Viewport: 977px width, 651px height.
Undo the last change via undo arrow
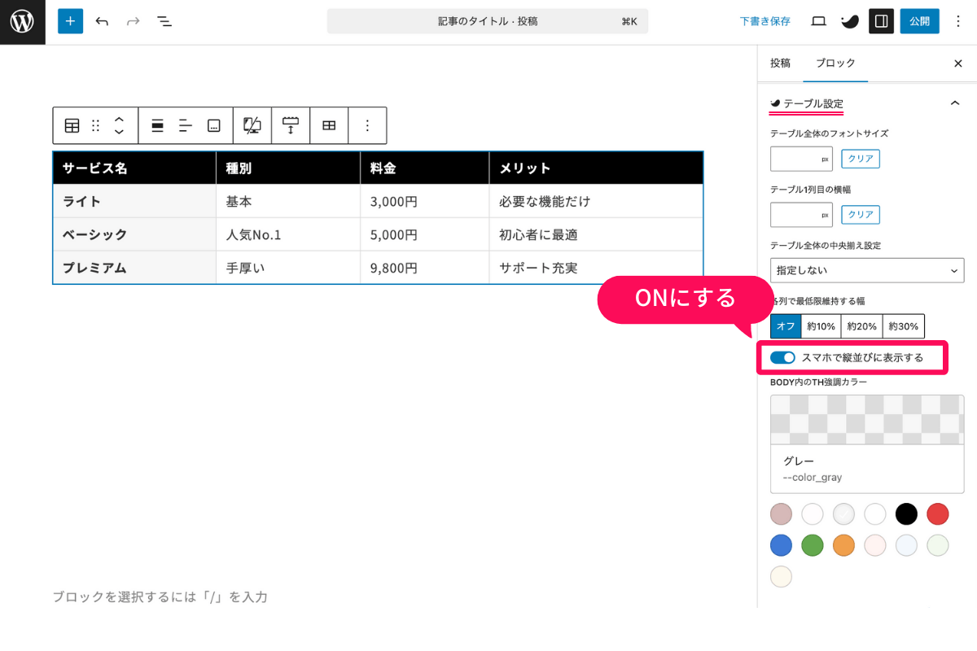[102, 21]
